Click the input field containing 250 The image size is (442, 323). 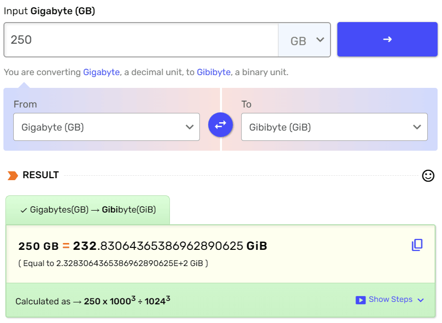(141, 40)
